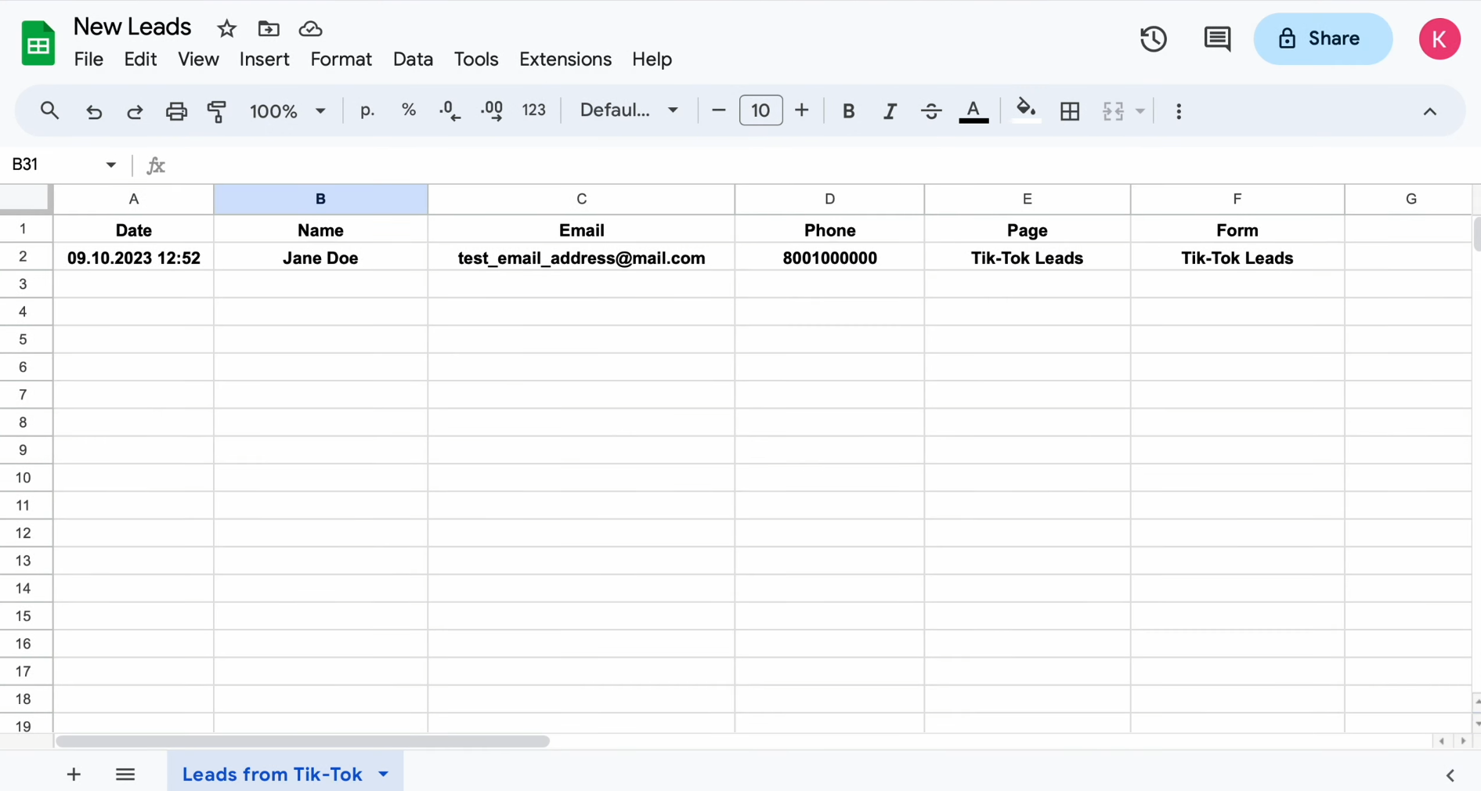Open the fill color picker

coord(1025,111)
